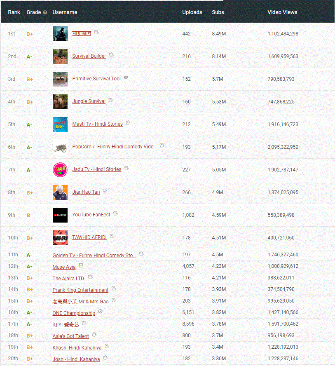Click Primitive Survival Tool avatar thumbnail

coord(60,79)
